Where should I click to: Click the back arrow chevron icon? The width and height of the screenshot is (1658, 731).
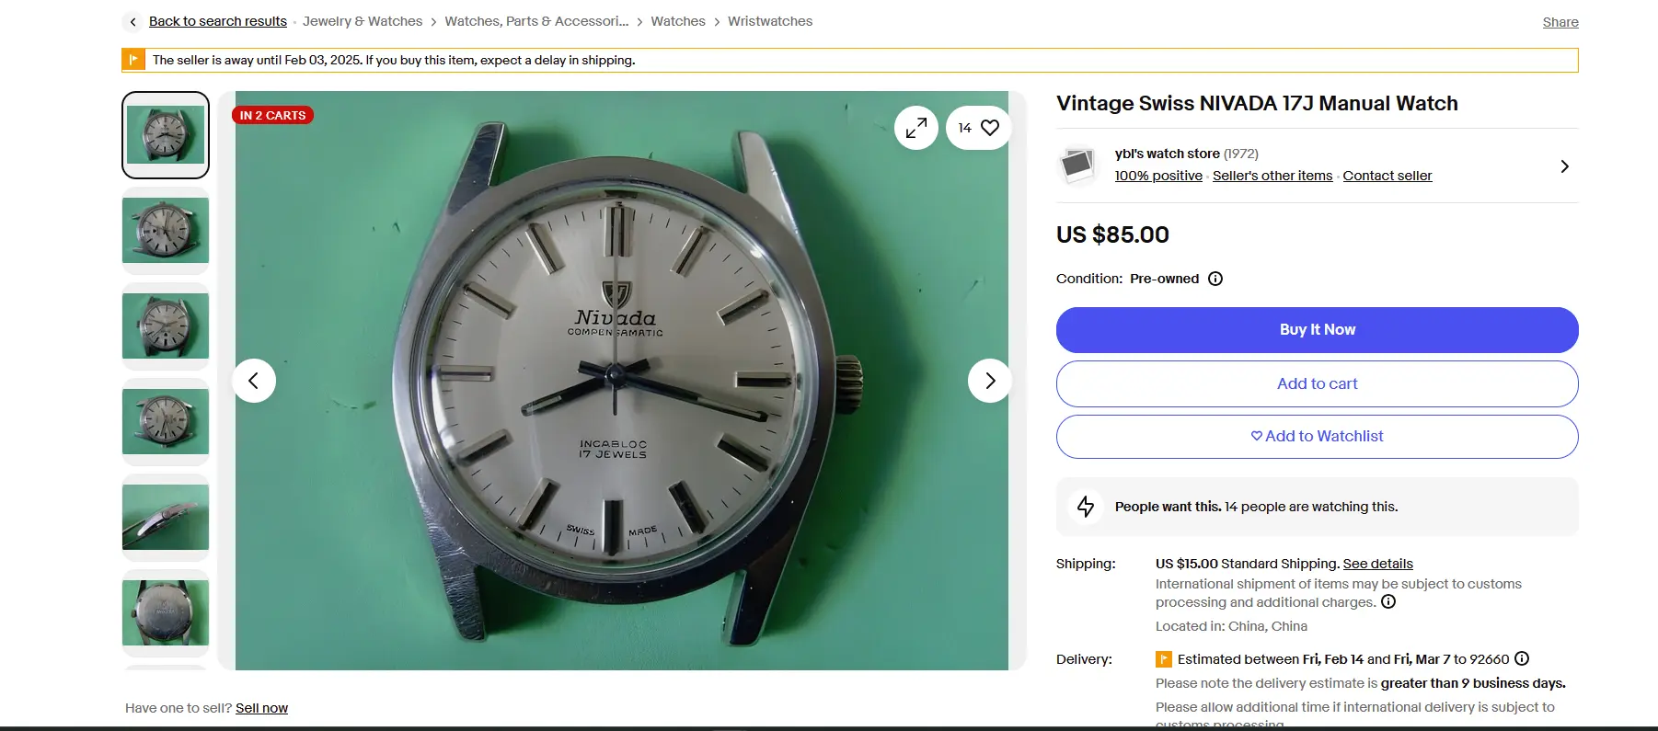click(x=133, y=21)
